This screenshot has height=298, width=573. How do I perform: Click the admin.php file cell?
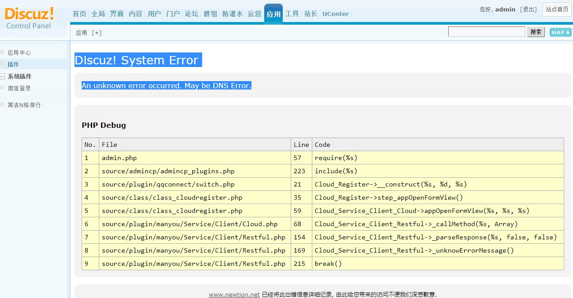coord(195,158)
